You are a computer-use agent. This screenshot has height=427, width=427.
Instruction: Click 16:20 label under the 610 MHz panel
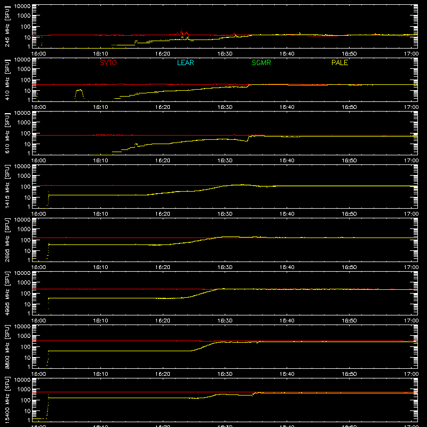[x=163, y=161]
